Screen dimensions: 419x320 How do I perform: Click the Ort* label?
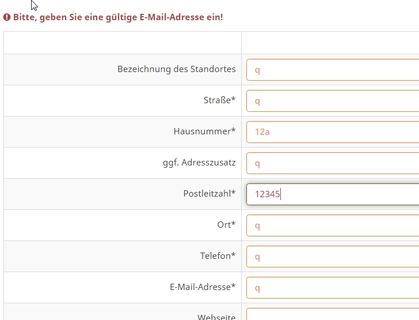[x=226, y=225]
